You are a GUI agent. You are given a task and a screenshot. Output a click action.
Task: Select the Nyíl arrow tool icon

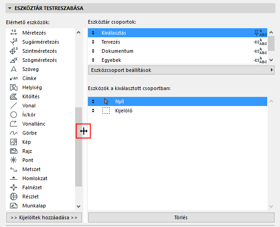[107, 101]
